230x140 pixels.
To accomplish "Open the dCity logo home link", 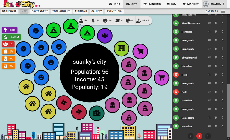I will 21,4.
